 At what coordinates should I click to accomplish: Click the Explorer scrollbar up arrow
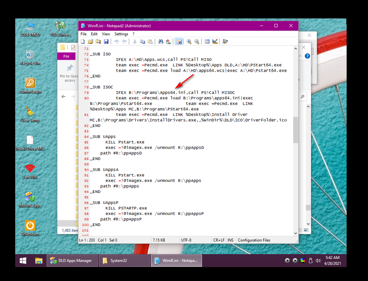pos(308,106)
